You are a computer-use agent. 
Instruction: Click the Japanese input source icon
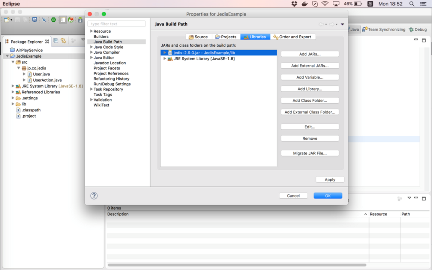coord(370,4)
